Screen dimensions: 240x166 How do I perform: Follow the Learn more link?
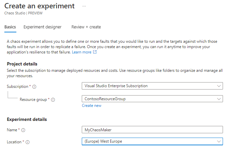point(81,52)
